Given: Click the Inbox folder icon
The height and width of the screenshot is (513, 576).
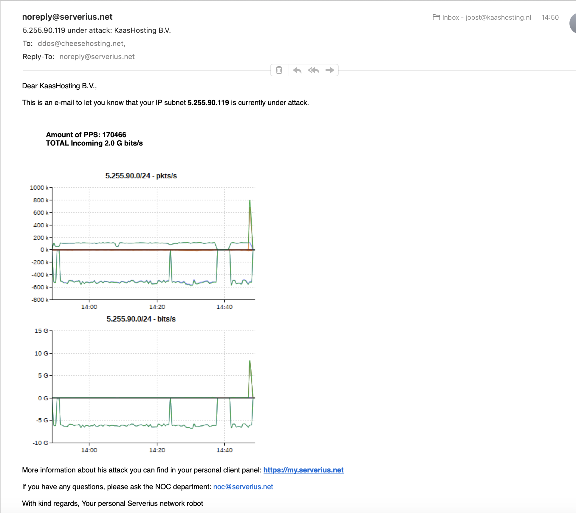Looking at the screenshot, I should coord(436,17).
